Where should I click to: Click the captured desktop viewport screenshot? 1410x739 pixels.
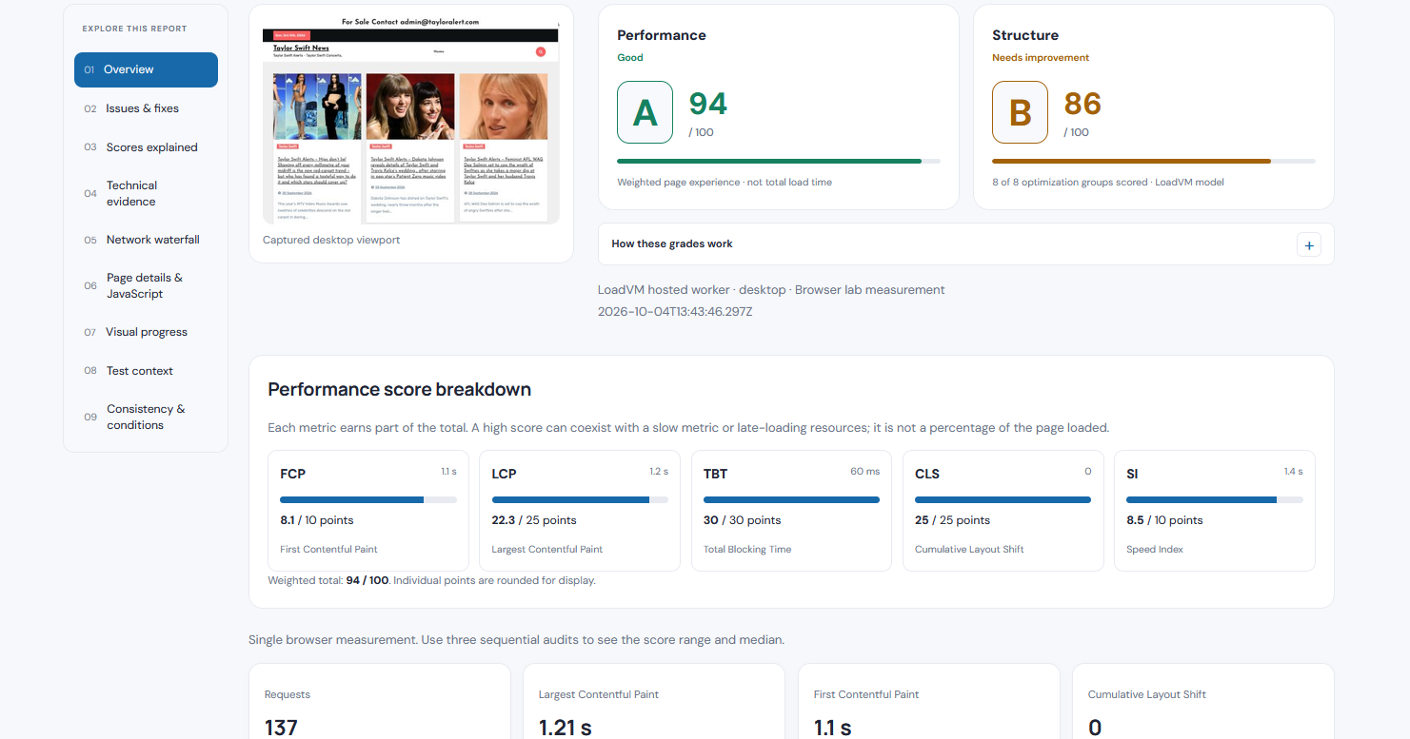pyautogui.click(x=410, y=119)
